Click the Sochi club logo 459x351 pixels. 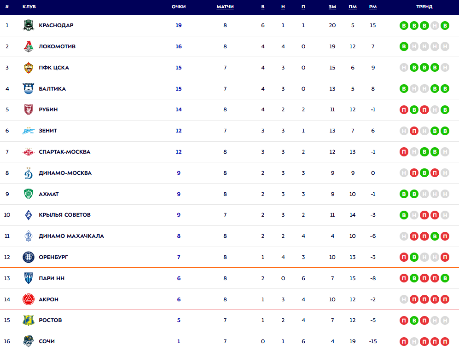[29, 341]
